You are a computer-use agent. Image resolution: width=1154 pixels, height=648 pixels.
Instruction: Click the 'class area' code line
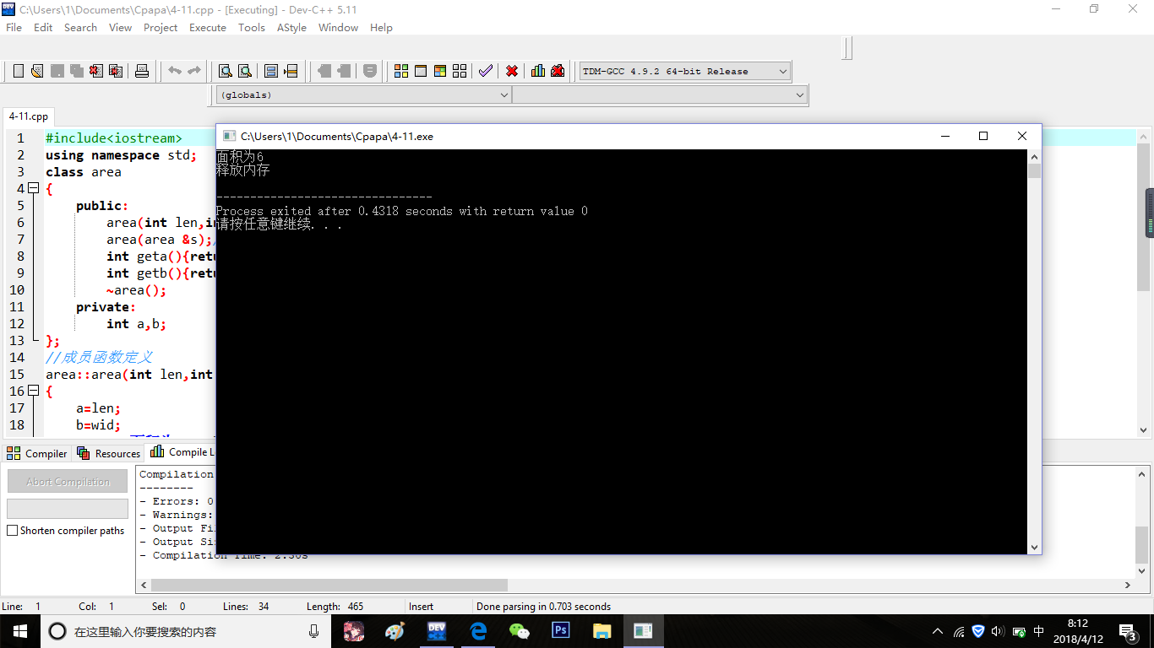(x=84, y=172)
